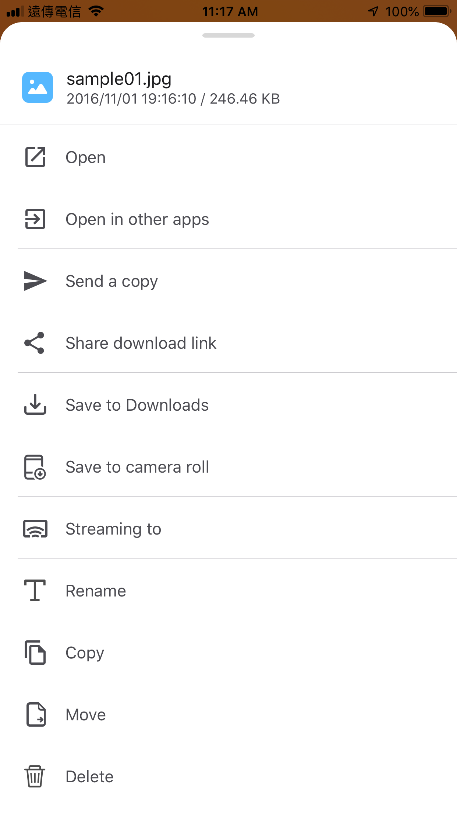Tap the Save to camera roll icon
Screen dimensions: 457x814
point(35,467)
